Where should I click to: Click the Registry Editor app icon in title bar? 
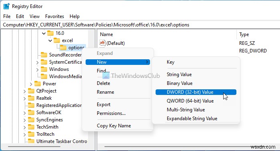click(6, 6)
